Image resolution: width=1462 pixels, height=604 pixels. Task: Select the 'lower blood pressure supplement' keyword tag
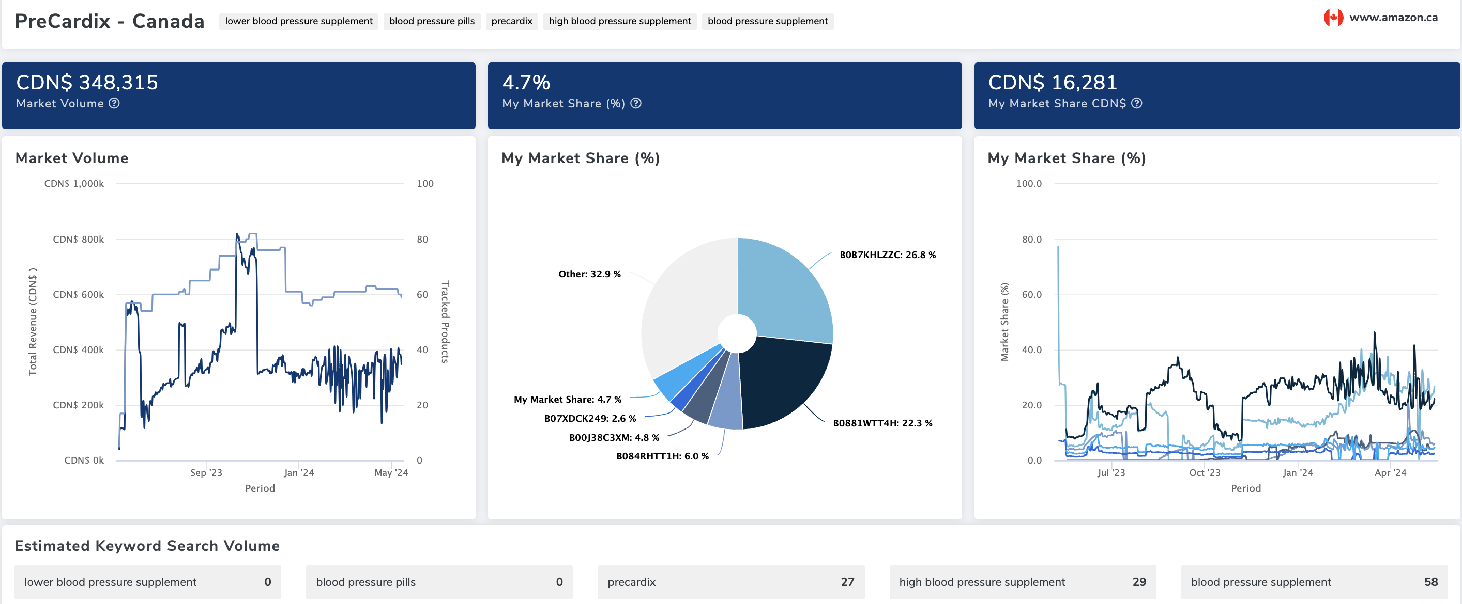(x=298, y=21)
